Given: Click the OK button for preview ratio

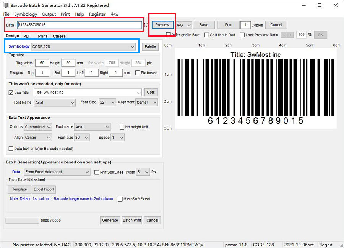Looking at the screenshot, I should [321, 35].
